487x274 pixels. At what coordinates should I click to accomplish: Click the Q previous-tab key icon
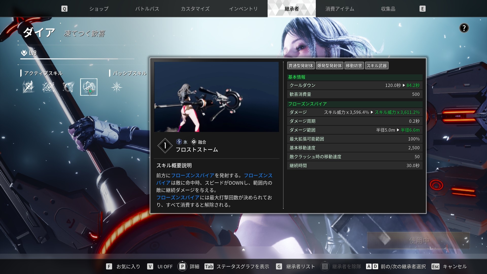(x=64, y=9)
